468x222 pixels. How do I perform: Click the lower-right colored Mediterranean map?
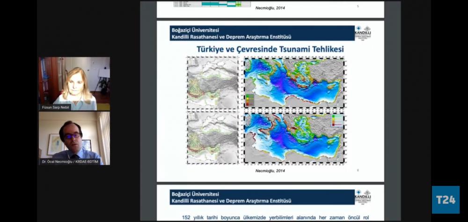[x=294, y=138]
